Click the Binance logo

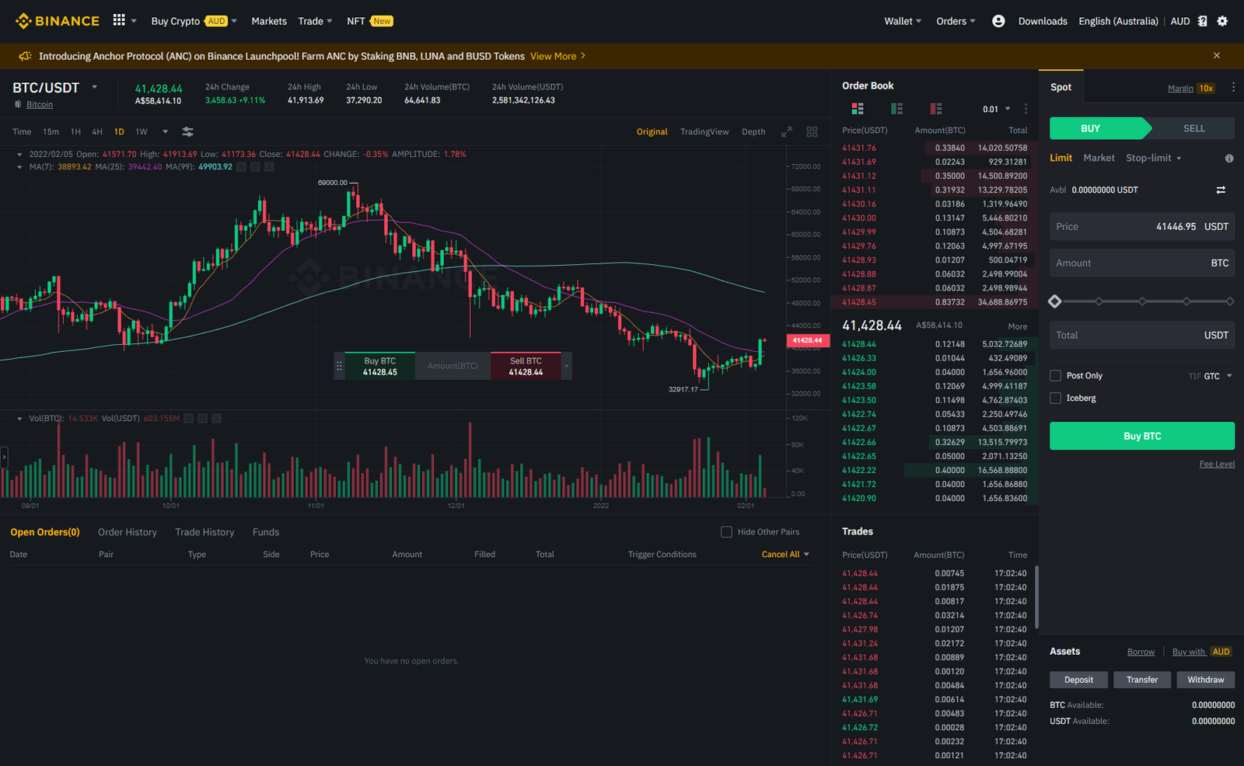[x=58, y=21]
